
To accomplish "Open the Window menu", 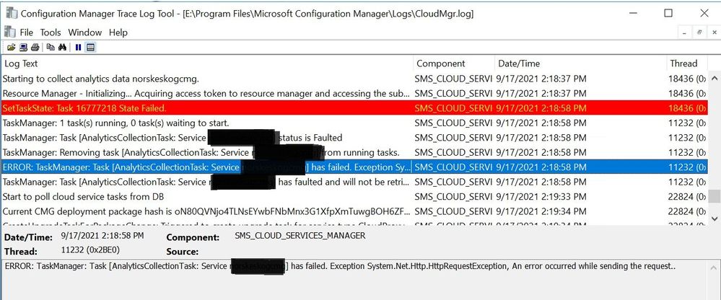I will click(x=84, y=32).
